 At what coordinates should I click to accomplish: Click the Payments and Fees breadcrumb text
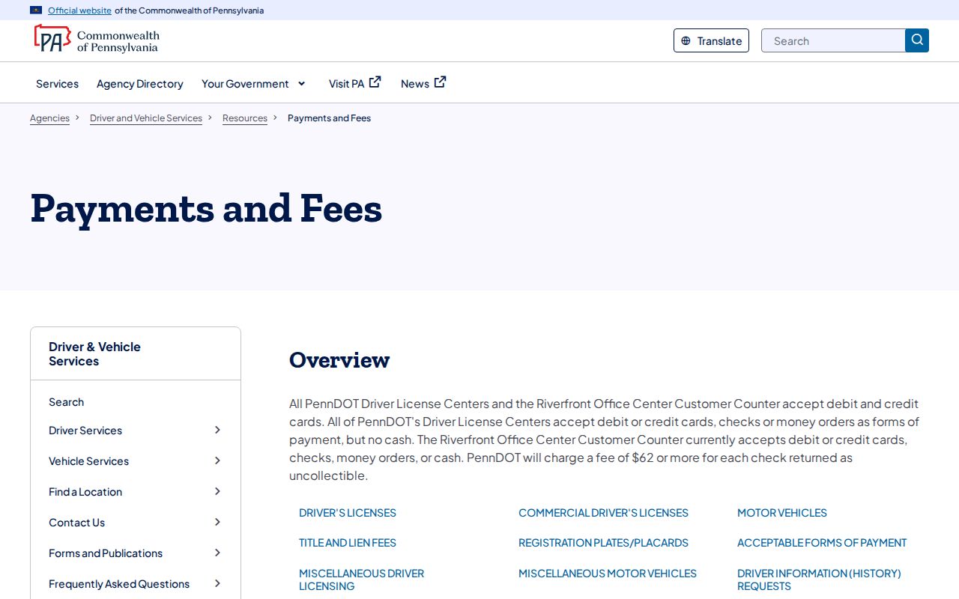tap(329, 118)
